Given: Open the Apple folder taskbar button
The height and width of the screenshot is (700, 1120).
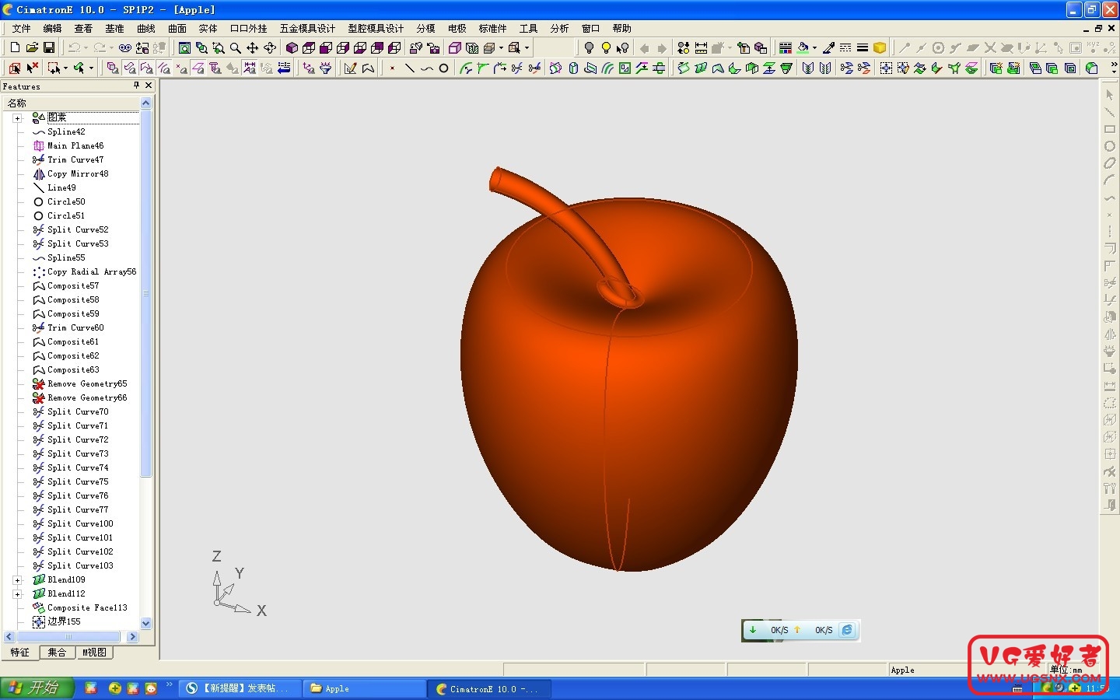Looking at the screenshot, I should coord(362,688).
